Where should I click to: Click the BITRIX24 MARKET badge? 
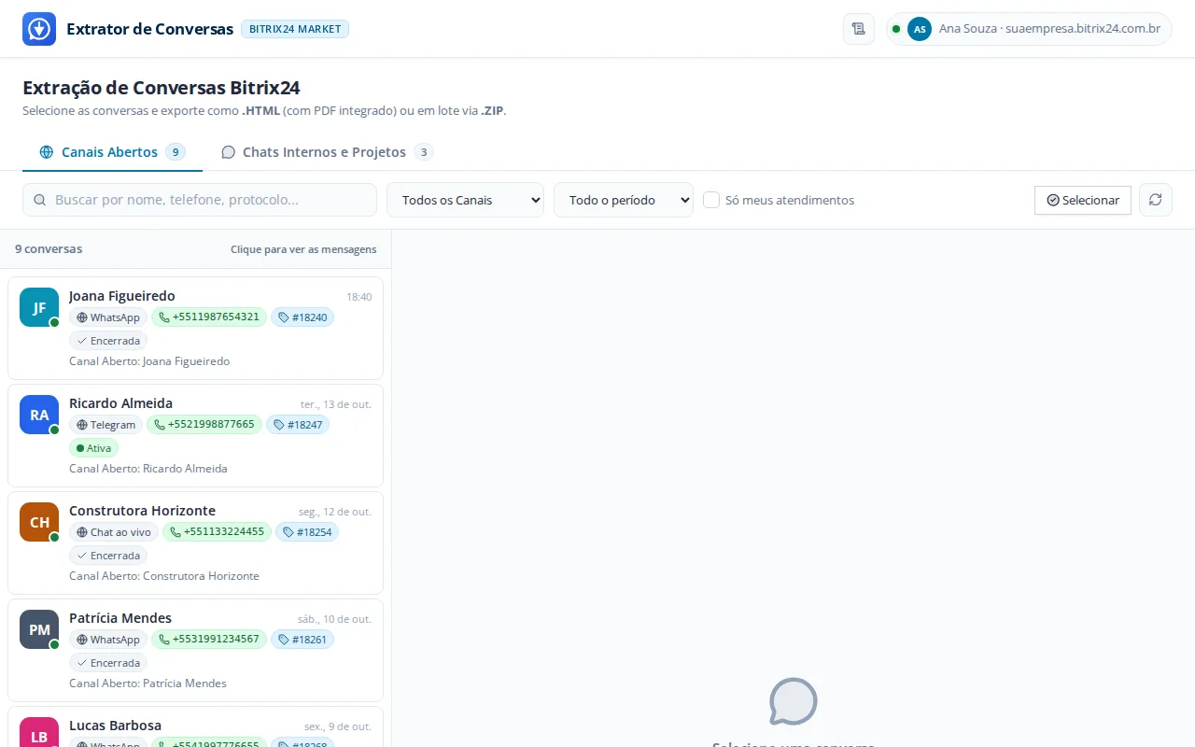pos(295,29)
